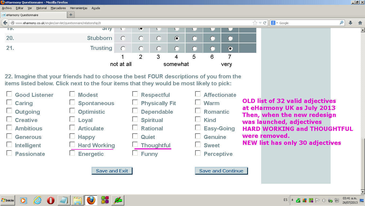
Task: Tick the Perceptive checkbox
Action: tap(198, 153)
